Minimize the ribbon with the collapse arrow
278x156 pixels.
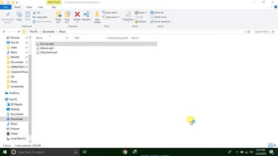tap(271, 7)
